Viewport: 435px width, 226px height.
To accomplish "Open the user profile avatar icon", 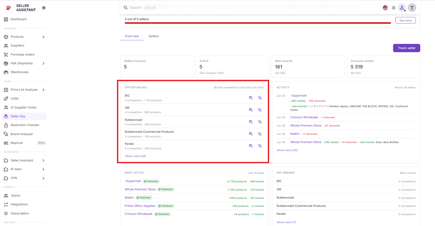I will (402, 8).
